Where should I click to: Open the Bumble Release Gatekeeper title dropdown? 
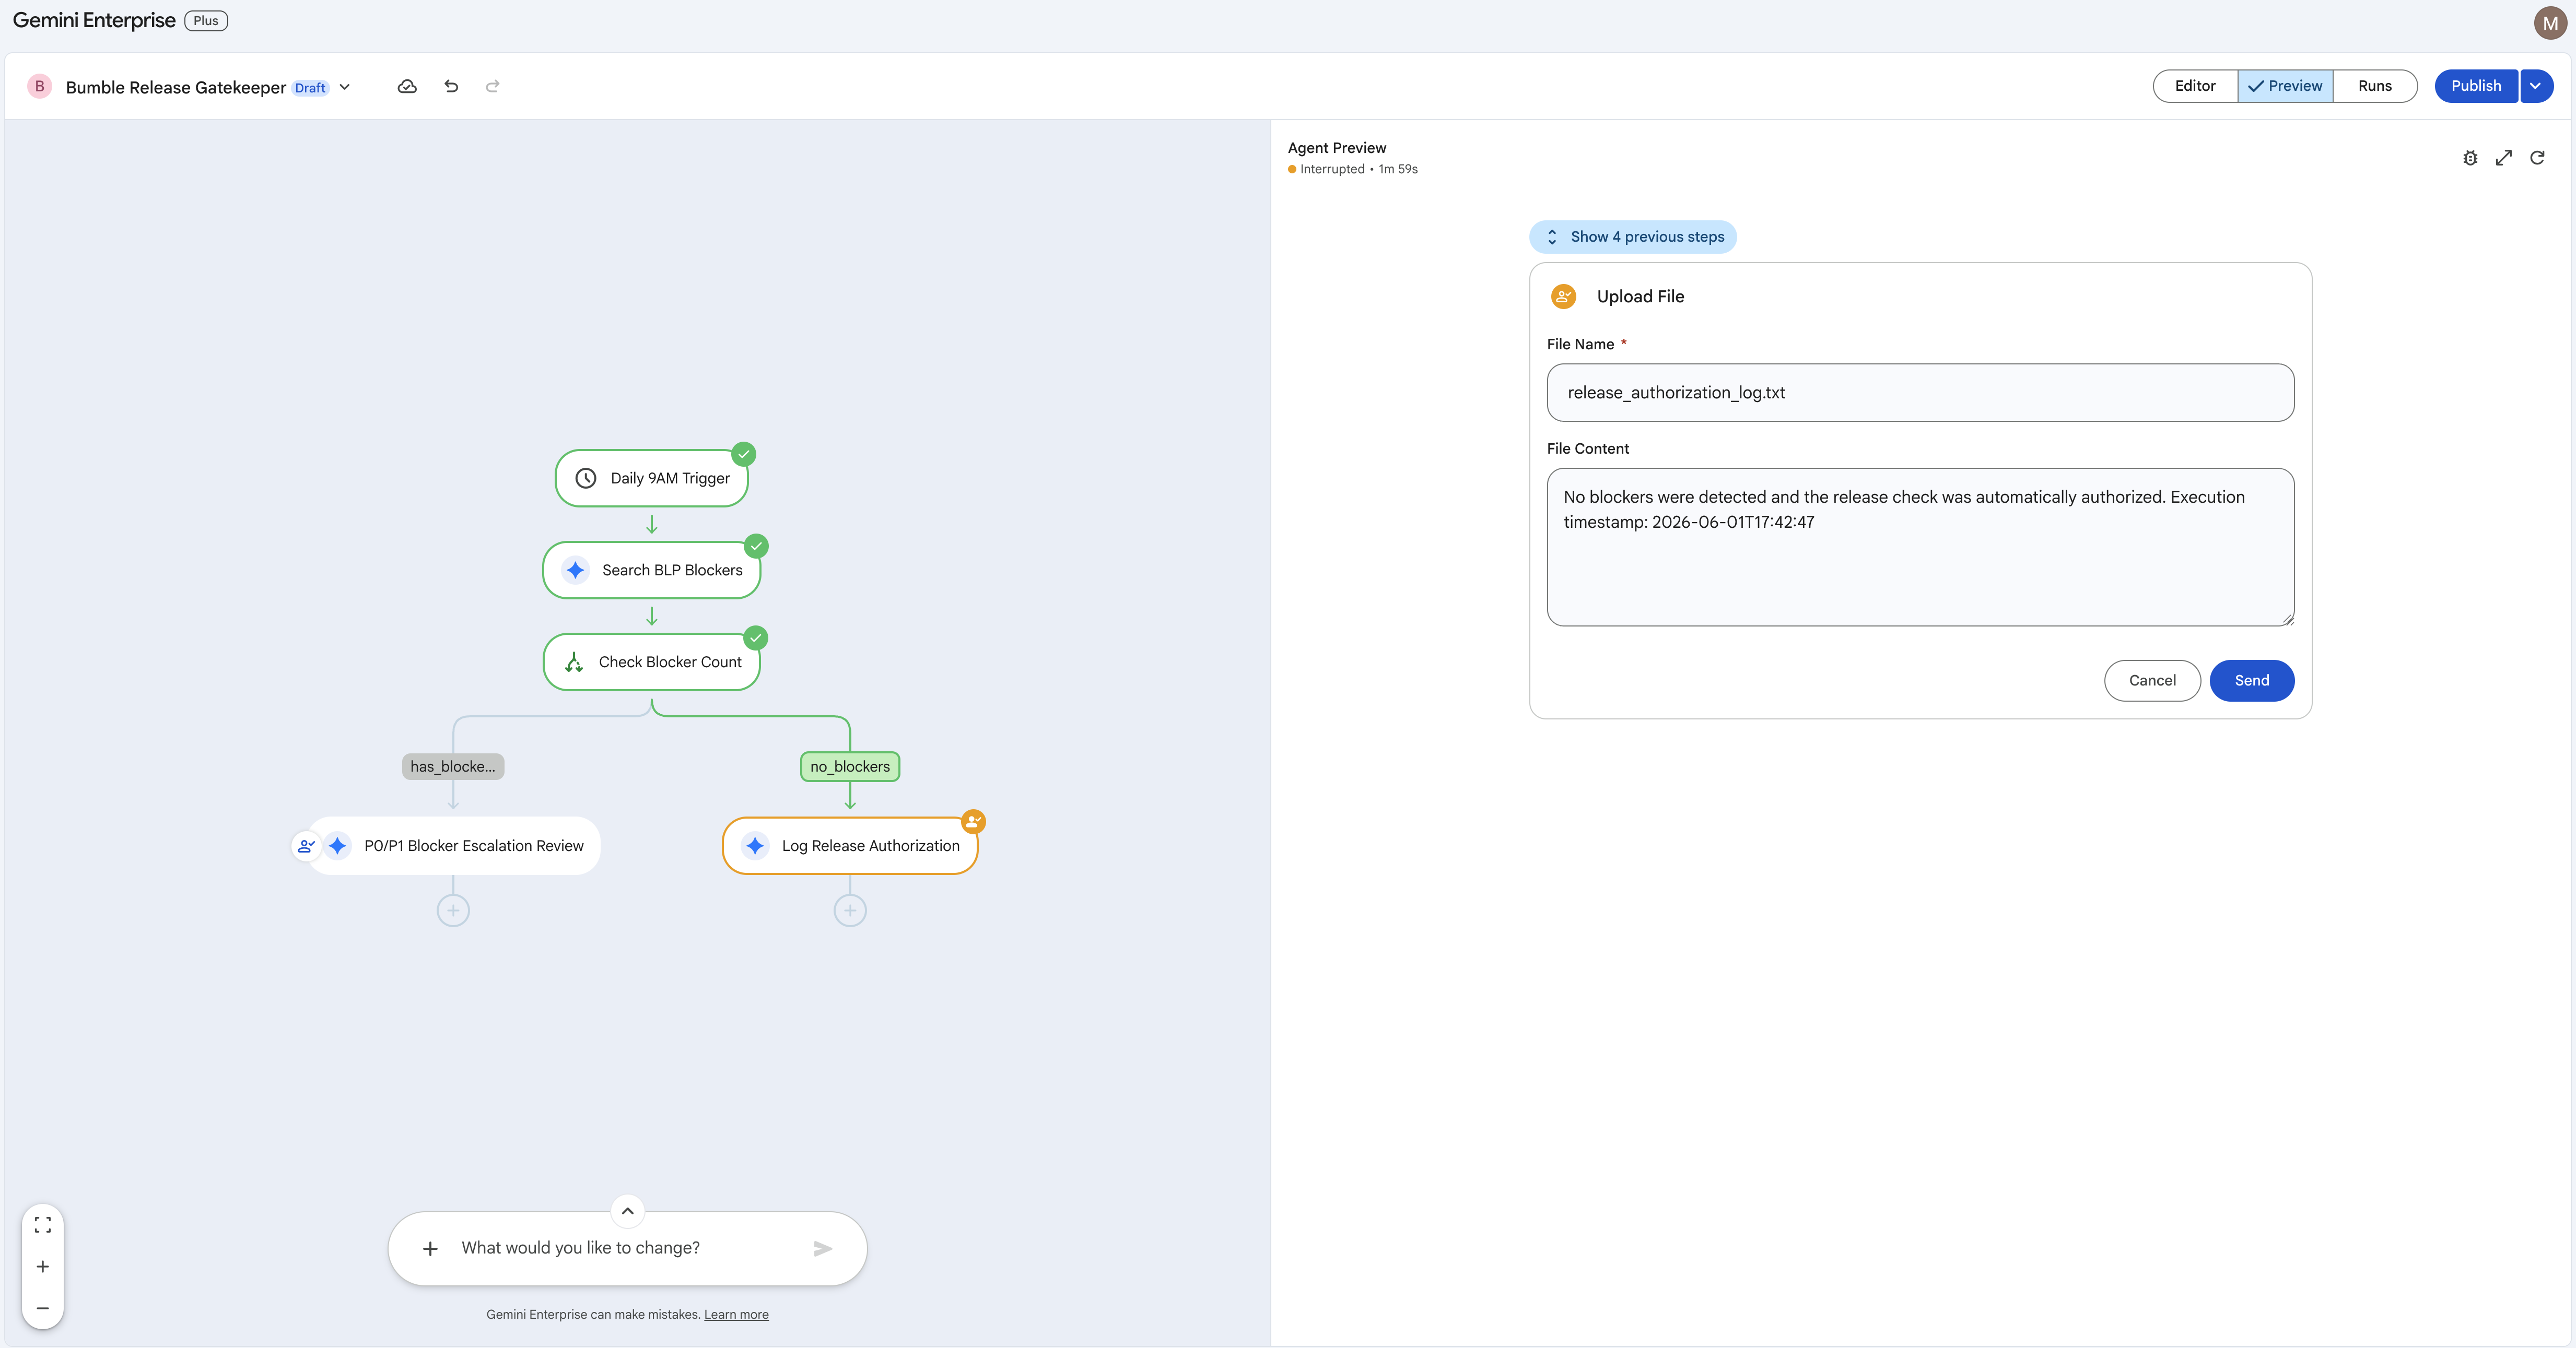tap(345, 87)
